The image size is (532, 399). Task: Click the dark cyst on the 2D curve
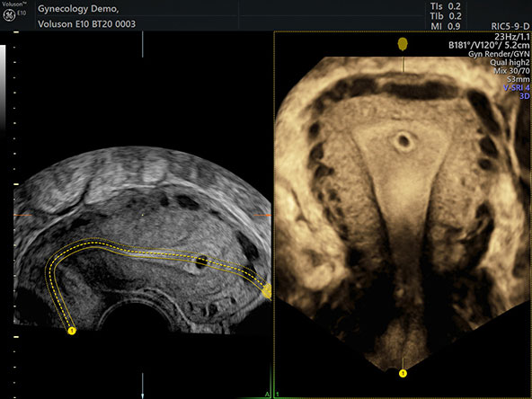pos(202,261)
